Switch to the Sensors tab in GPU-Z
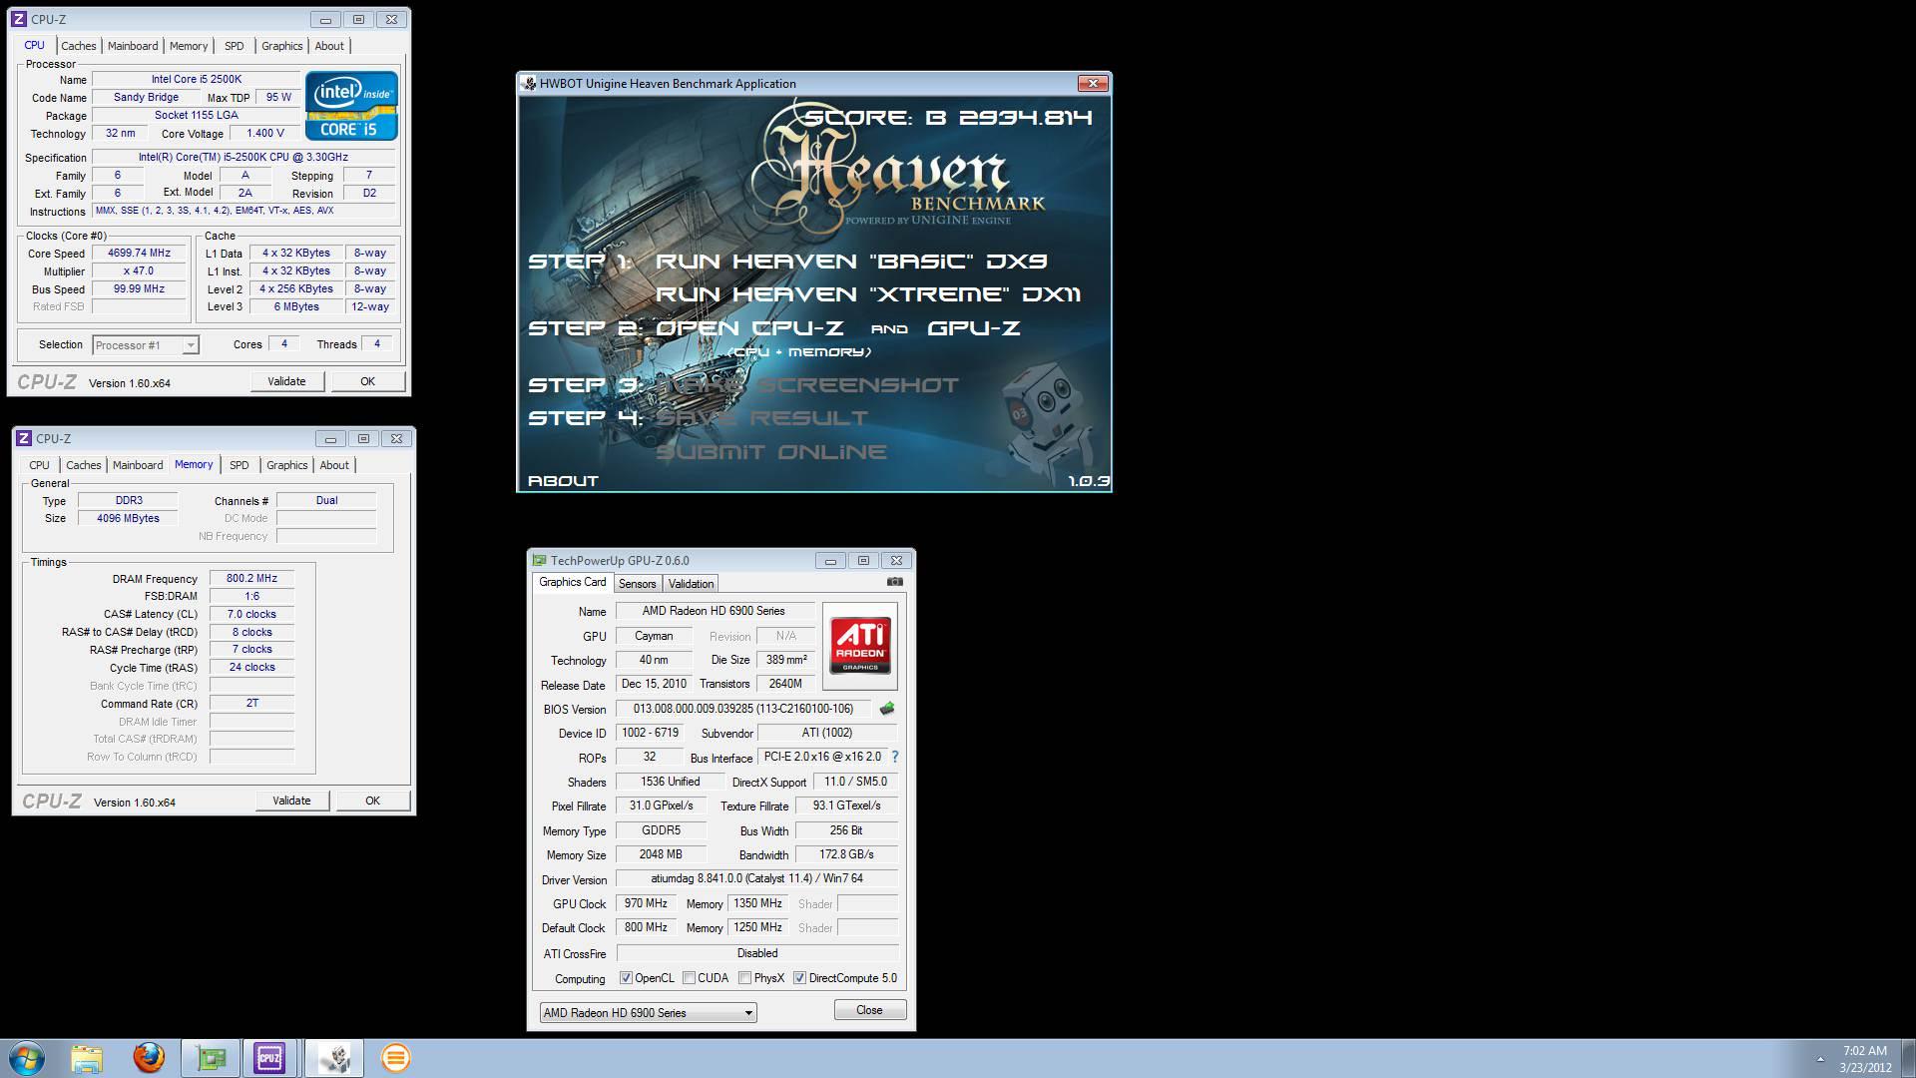Screen dimensions: 1916x1078 (x=637, y=584)
